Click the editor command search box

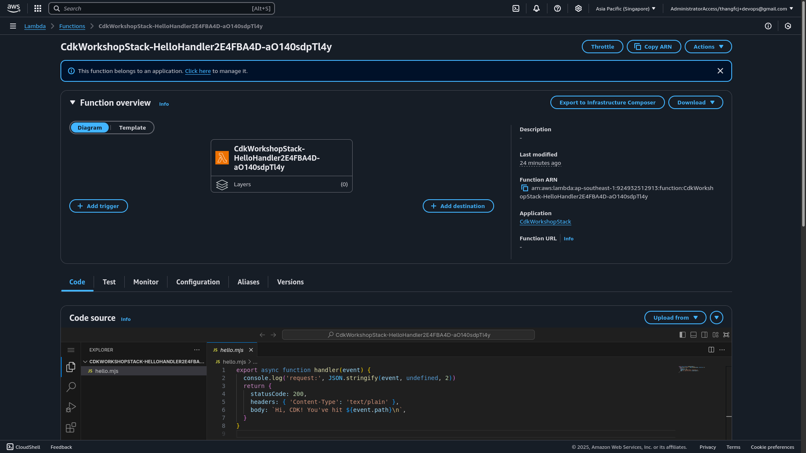pyautogui.click(x=408, y=335)
